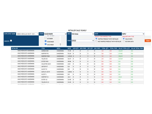
Task: Click the NOV FREE column header
Action: (83, 48)
